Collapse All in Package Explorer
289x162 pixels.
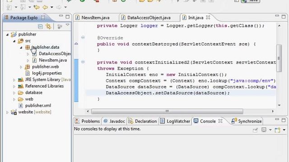coord(40,27)
